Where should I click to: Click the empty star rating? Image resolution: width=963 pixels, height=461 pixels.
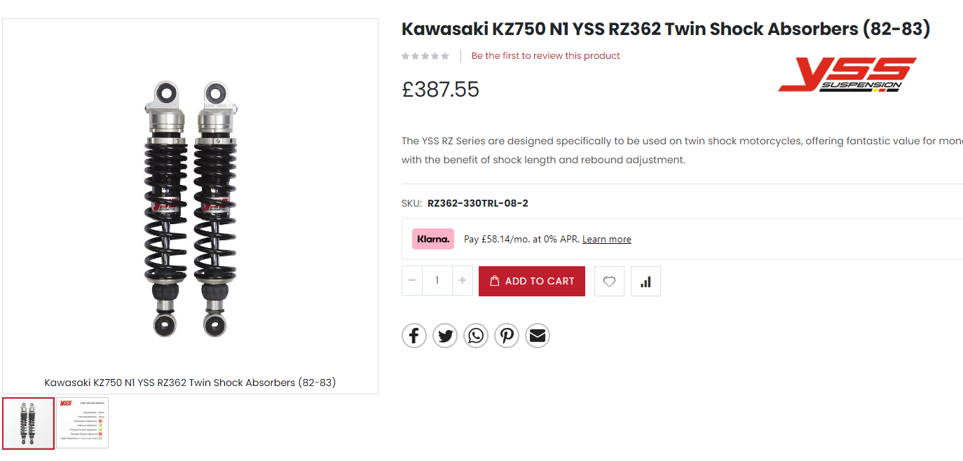pyautogui.click(x=425, y=56)
